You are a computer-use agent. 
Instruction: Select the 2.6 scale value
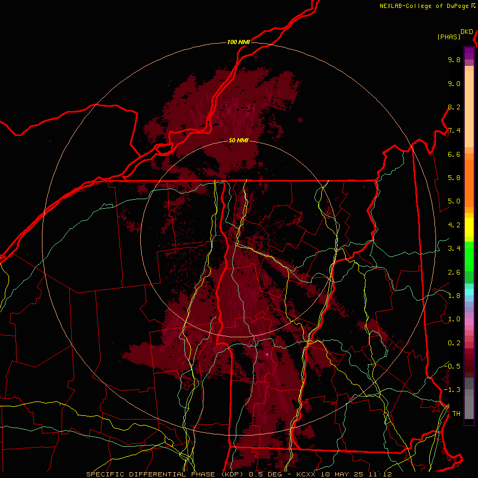(454, 272)
